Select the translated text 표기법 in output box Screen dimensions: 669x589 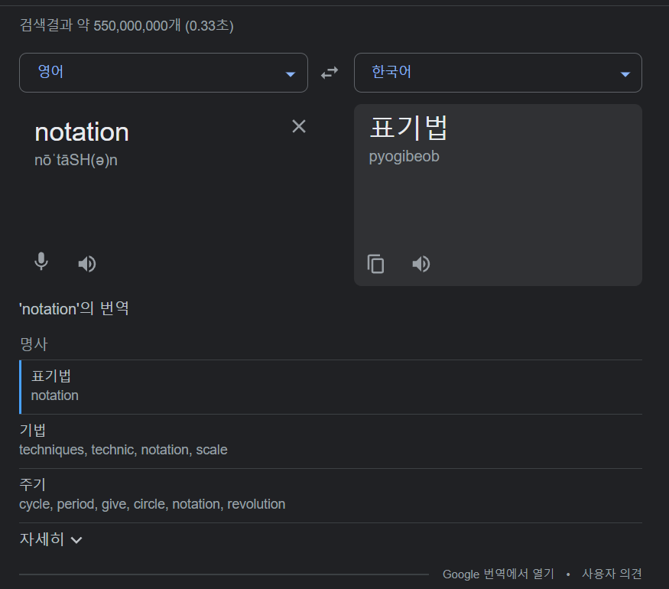click(408, 128)
